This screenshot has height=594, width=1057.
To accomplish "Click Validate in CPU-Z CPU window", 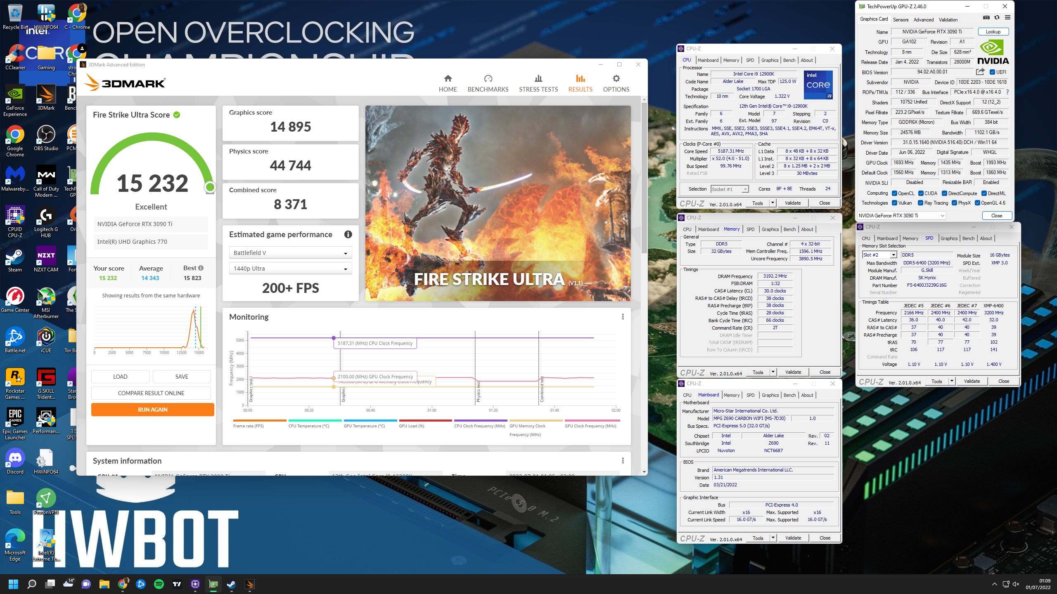I will tap(792, 203).
